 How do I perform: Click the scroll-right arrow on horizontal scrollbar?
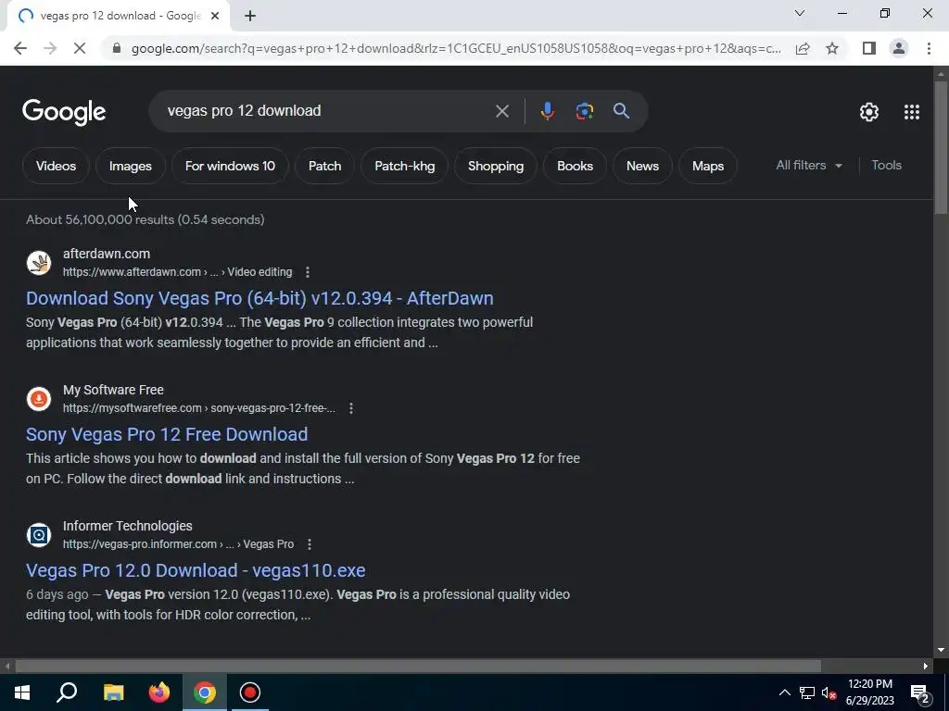point(926,667)
